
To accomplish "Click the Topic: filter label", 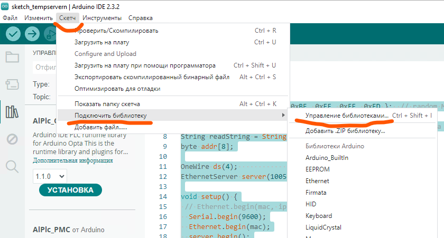I will pyautogui.click(x=42, y=97).
